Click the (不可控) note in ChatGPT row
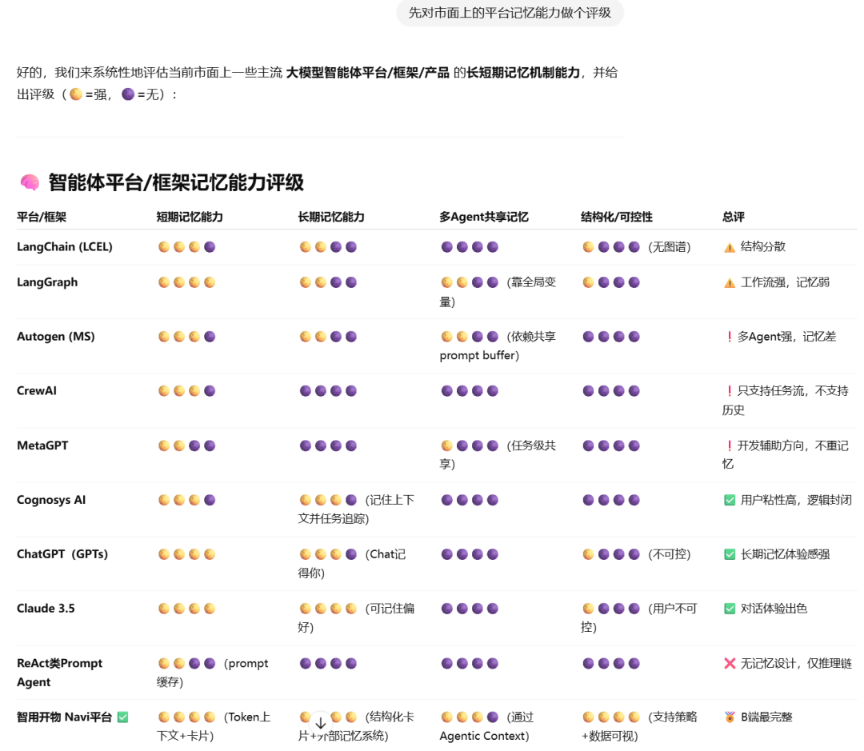864x751 pixels. [x=670, y=554]
